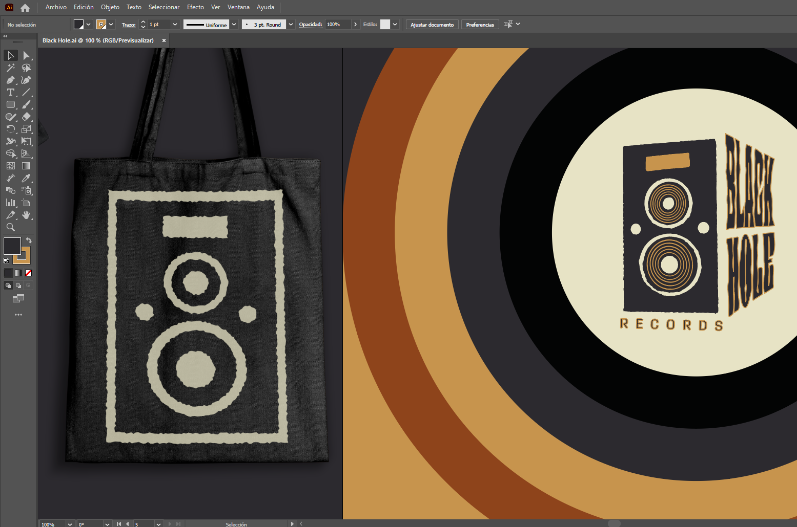
Task: Select the Gradient tool
Action: pos(26,166)
